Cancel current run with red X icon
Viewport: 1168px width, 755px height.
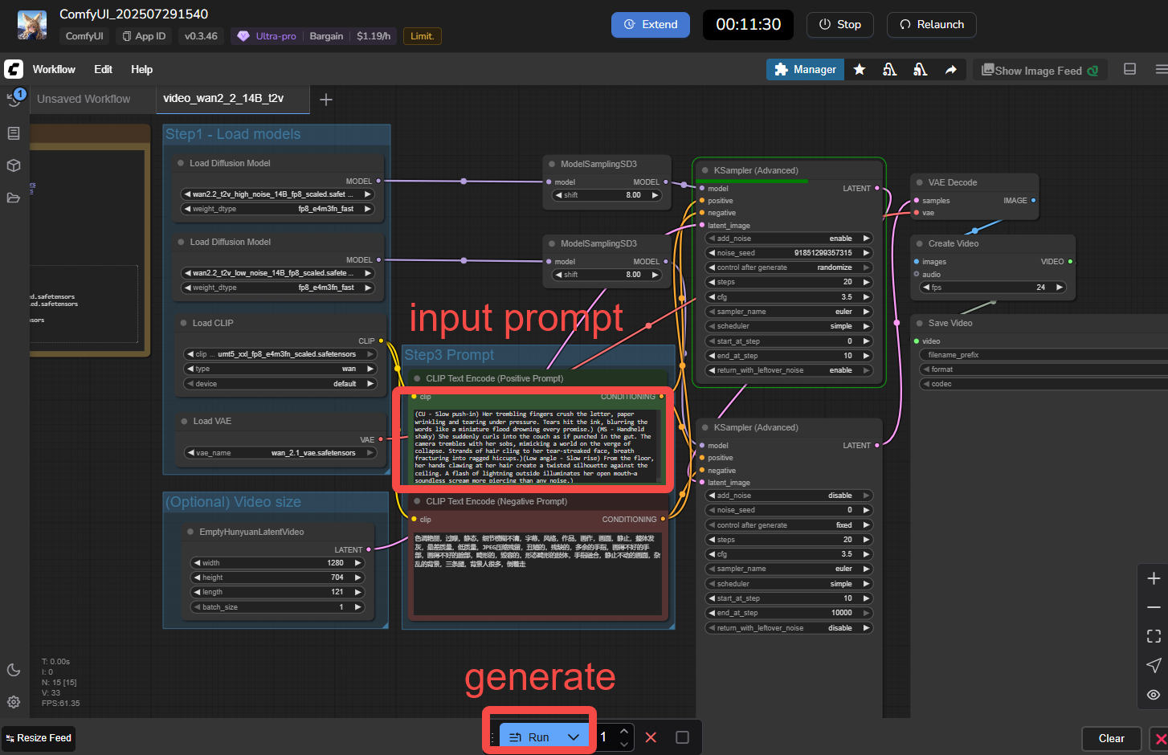651,737
